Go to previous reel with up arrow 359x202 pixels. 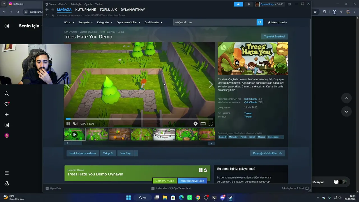coord(346,98)
